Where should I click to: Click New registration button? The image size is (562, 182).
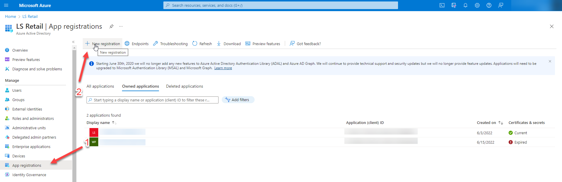point(103,44)
